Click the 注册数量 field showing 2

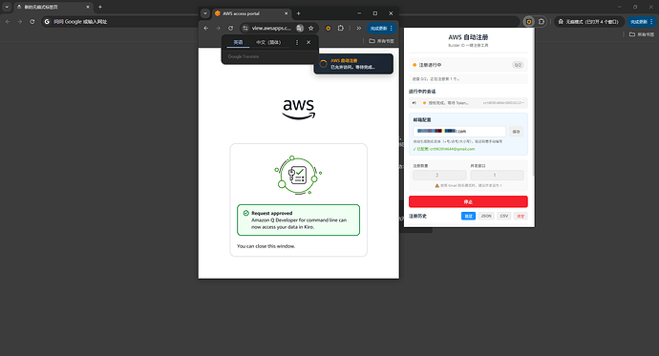pos(439,175)
